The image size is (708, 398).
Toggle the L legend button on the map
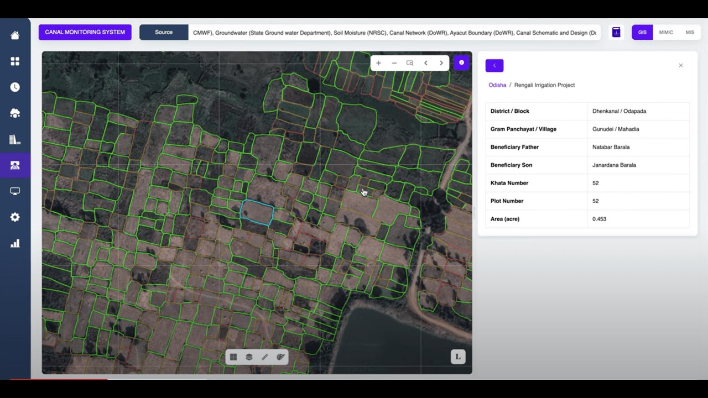pos(458,357)
